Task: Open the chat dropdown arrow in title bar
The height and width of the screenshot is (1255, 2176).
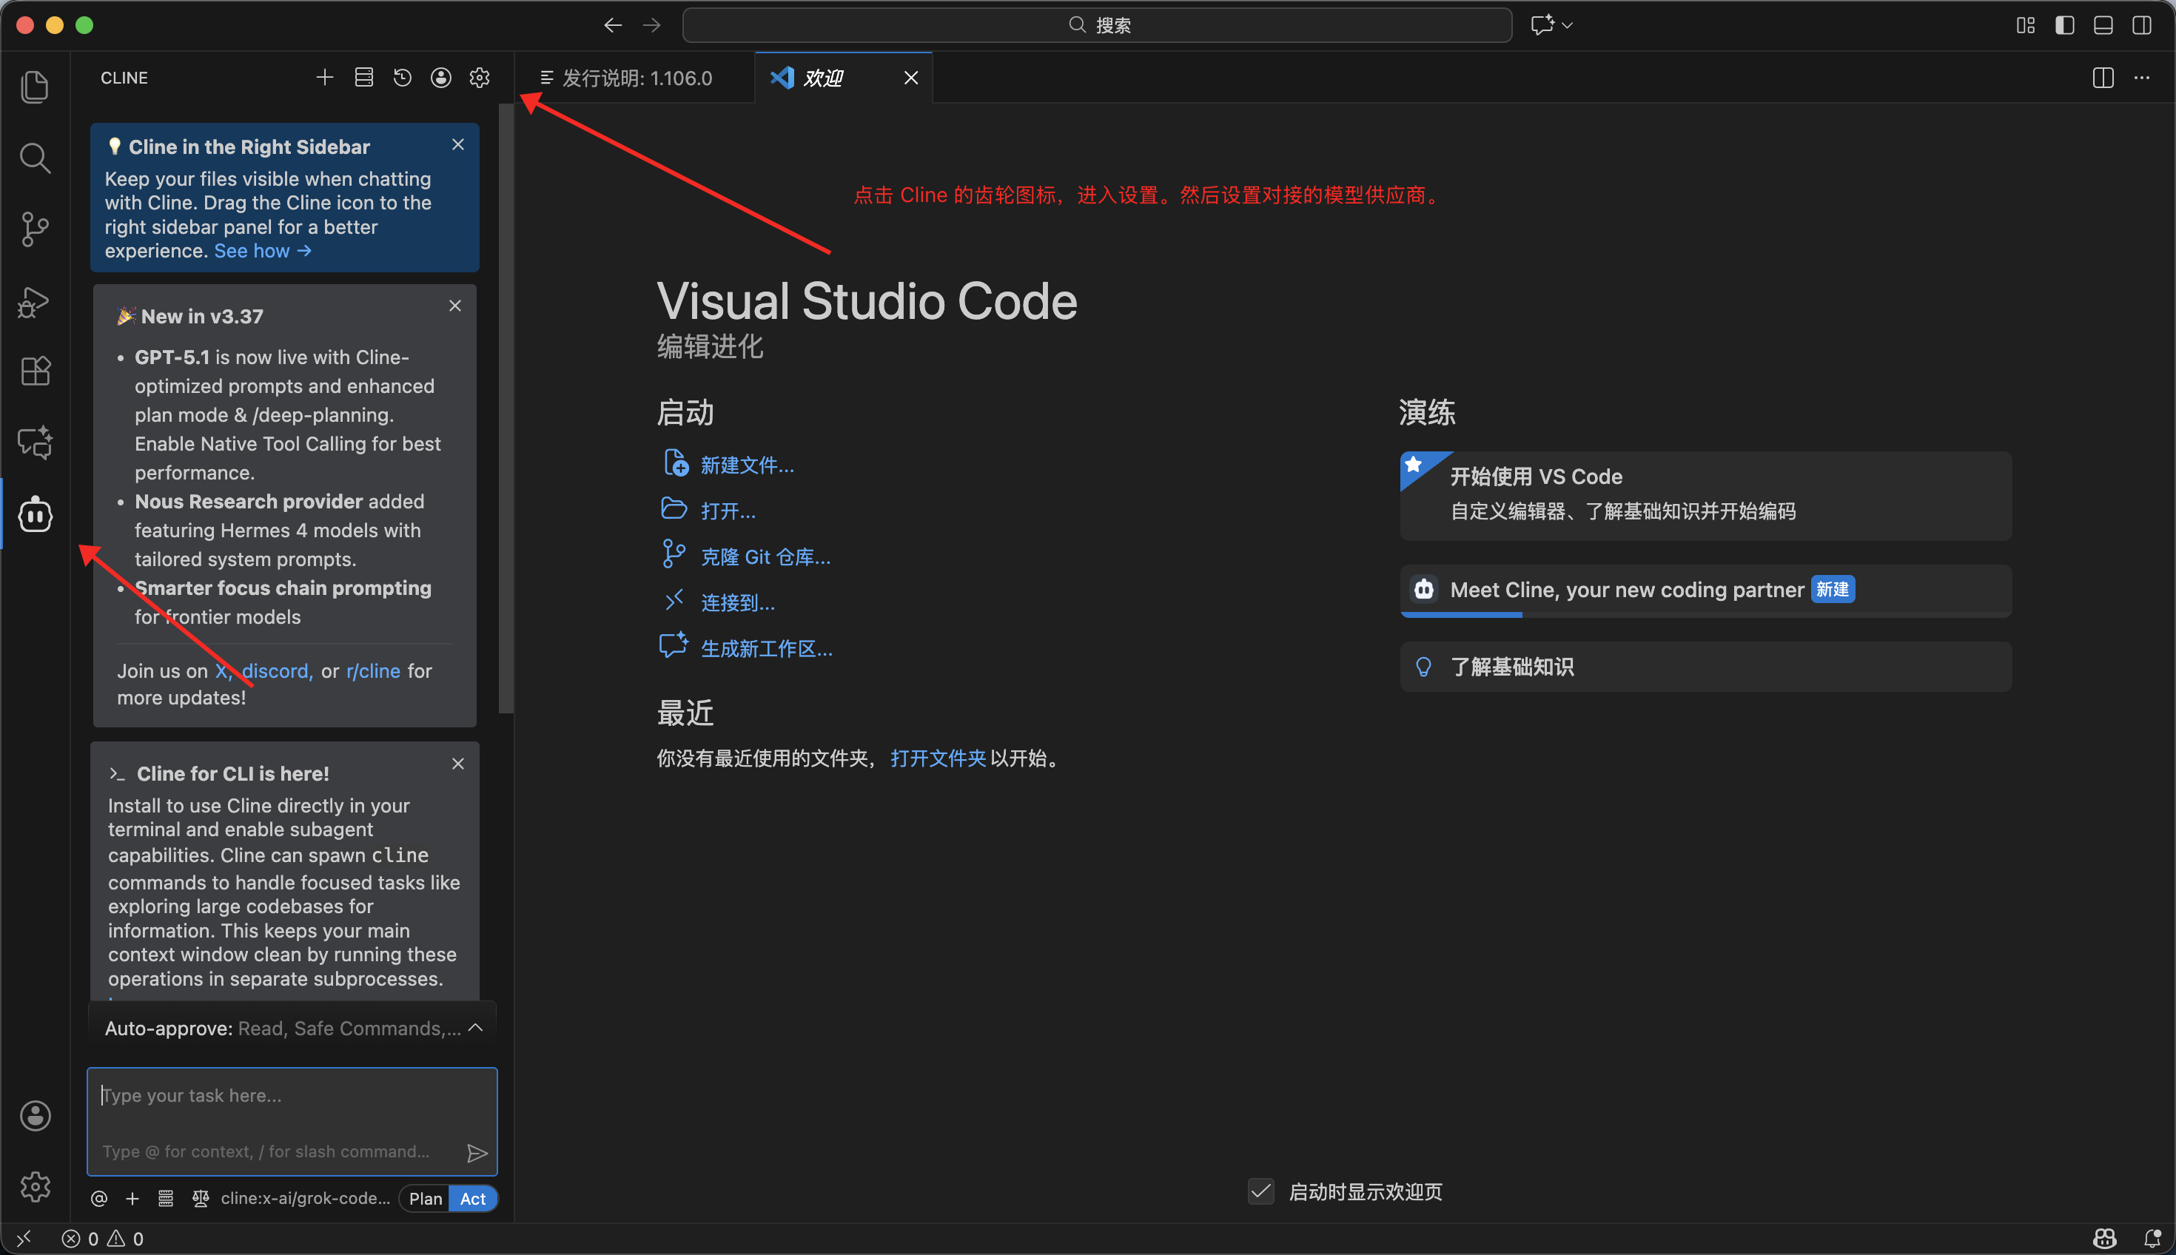Action: click(x=1568, y=25)
